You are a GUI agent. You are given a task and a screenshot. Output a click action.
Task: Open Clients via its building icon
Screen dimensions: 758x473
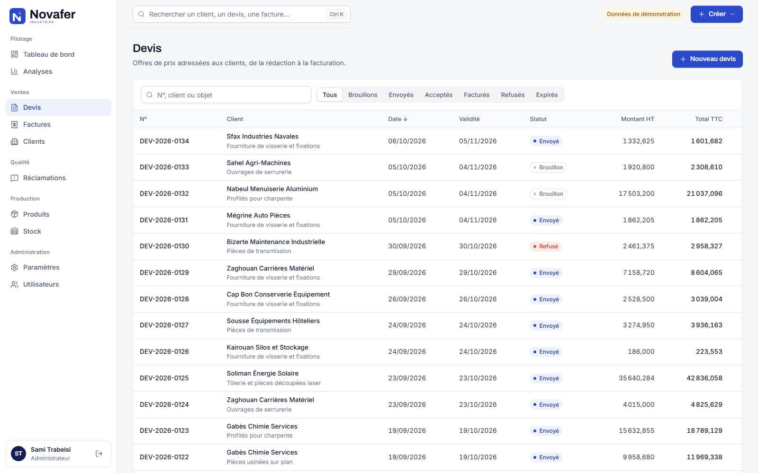(x=15, y=141)
